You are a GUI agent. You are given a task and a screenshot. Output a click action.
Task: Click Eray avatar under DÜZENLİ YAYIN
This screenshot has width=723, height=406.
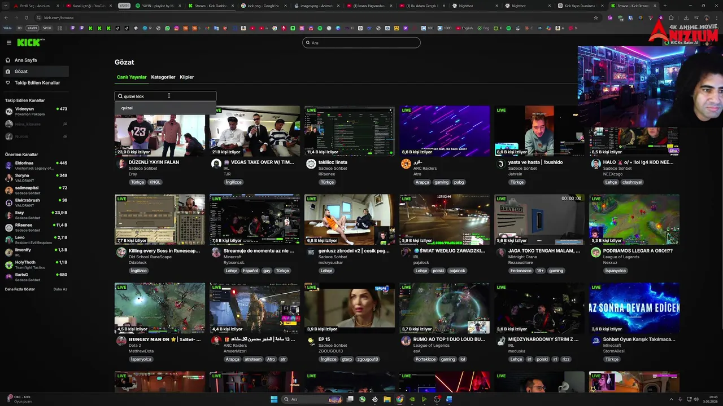pyautogui.click(x=121, y=164)
